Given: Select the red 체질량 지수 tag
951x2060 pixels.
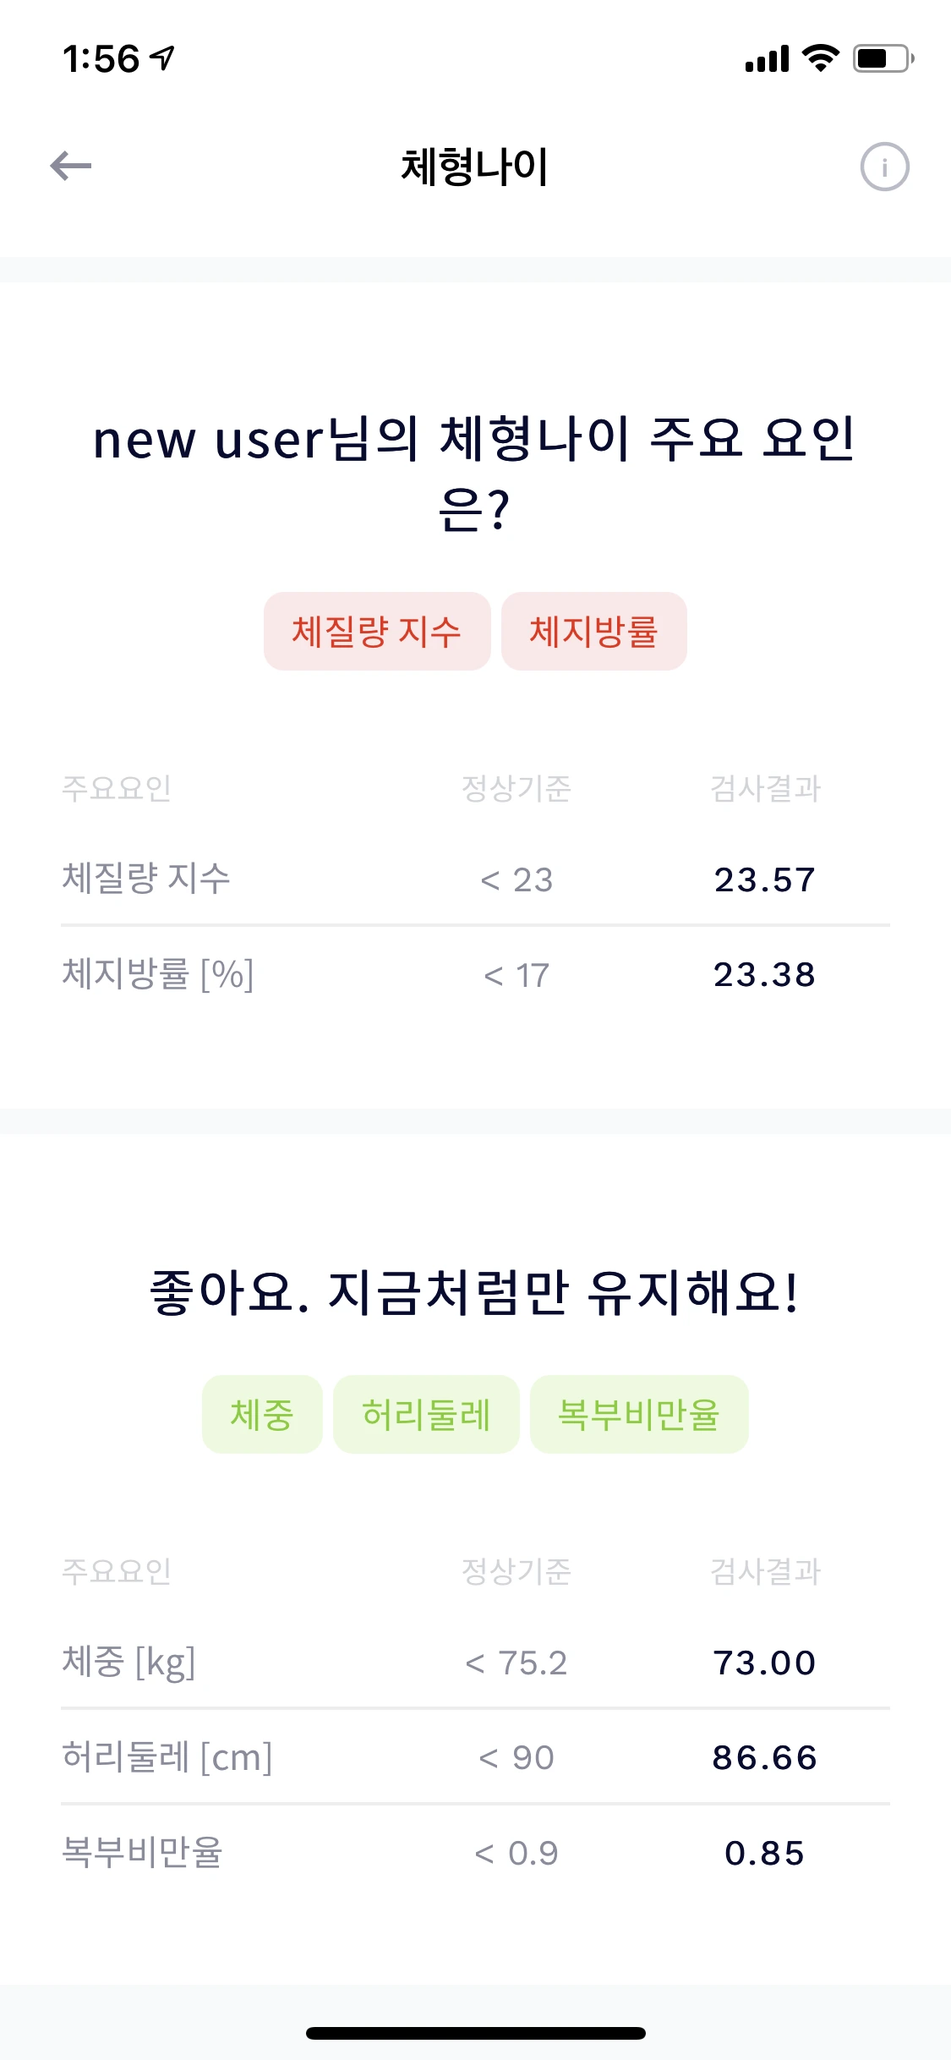Looking at the screenshot, I should tap(377, 632).
